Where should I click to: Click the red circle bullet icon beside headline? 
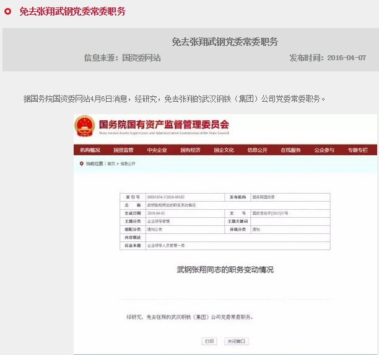8,12
